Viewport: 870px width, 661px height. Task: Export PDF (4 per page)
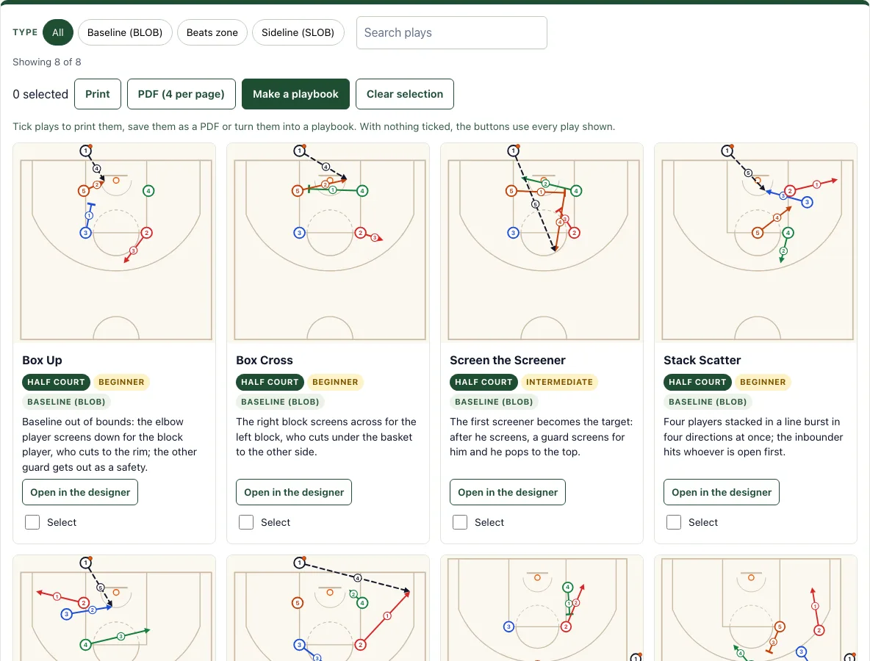click(181, 94)
